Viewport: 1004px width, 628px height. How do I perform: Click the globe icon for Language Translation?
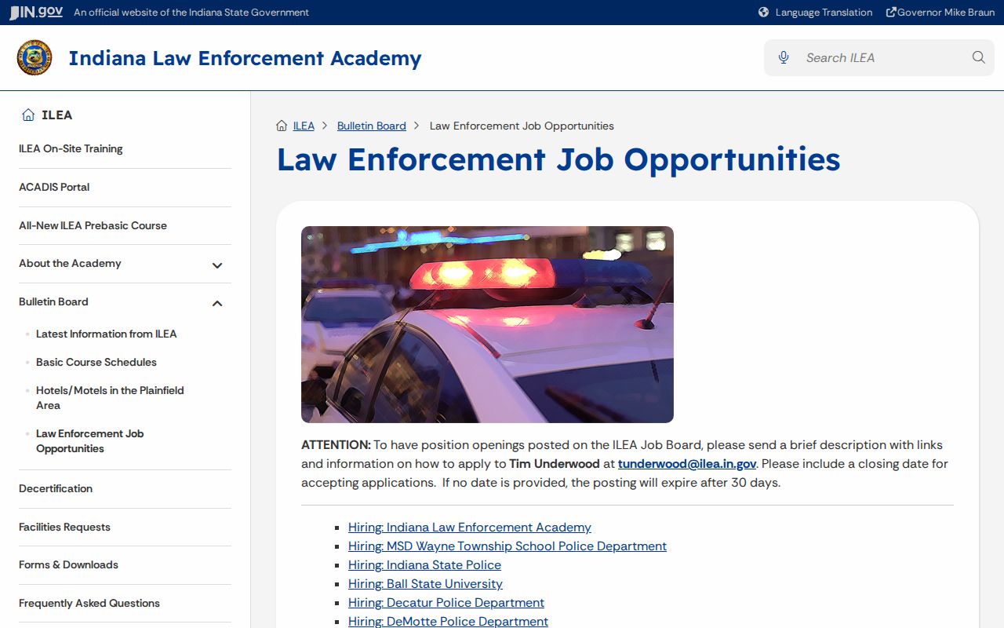(x=764, y=13)
